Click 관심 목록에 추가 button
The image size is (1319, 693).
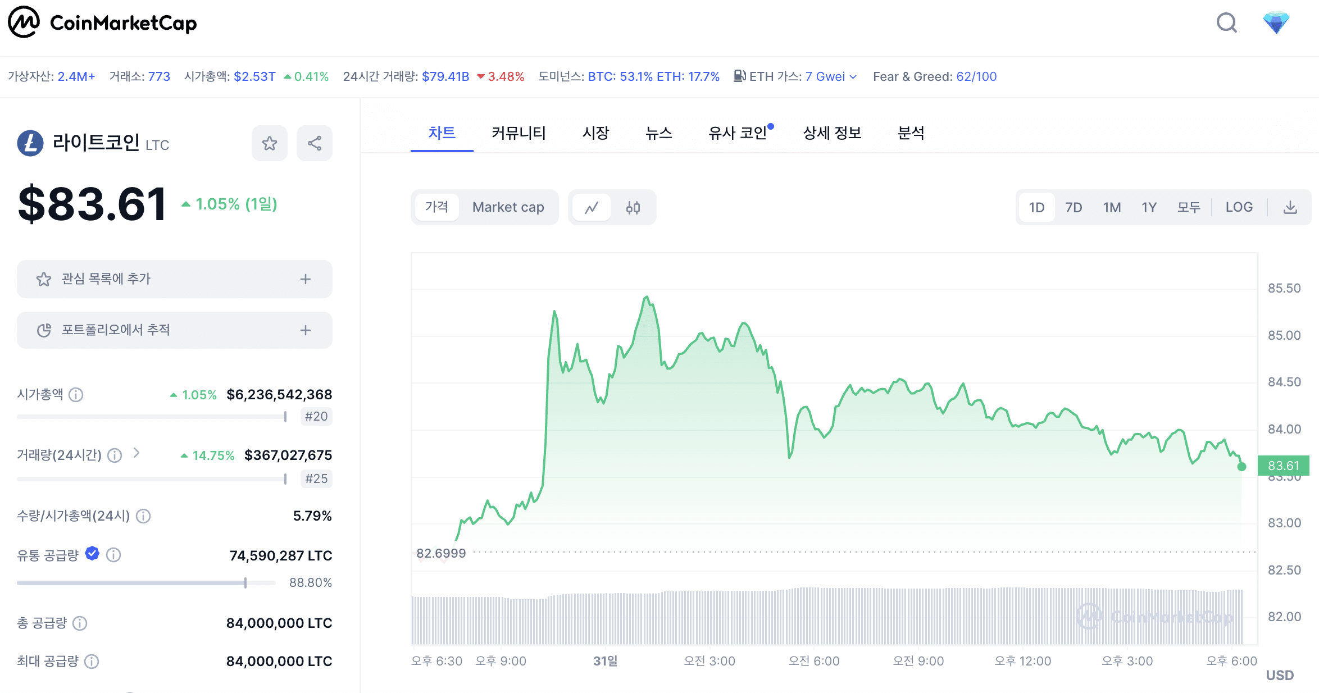tap(175, 279)
